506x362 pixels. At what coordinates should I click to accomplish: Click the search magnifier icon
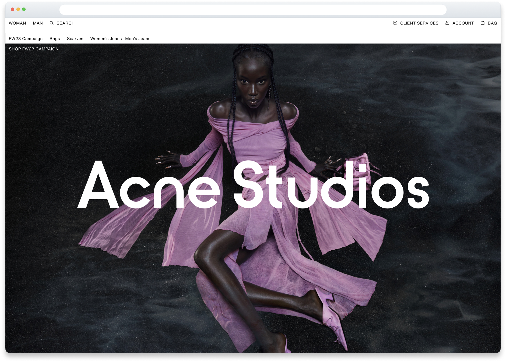[52, 23]
